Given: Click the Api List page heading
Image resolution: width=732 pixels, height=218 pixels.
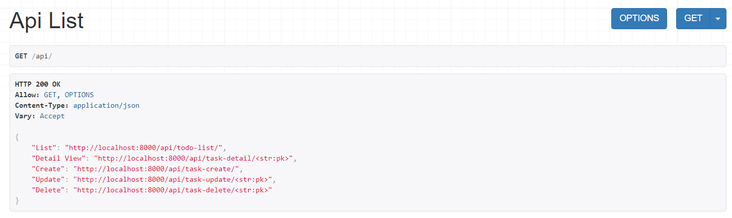Looking at the screenshot, I should click(x=46, y=20).
